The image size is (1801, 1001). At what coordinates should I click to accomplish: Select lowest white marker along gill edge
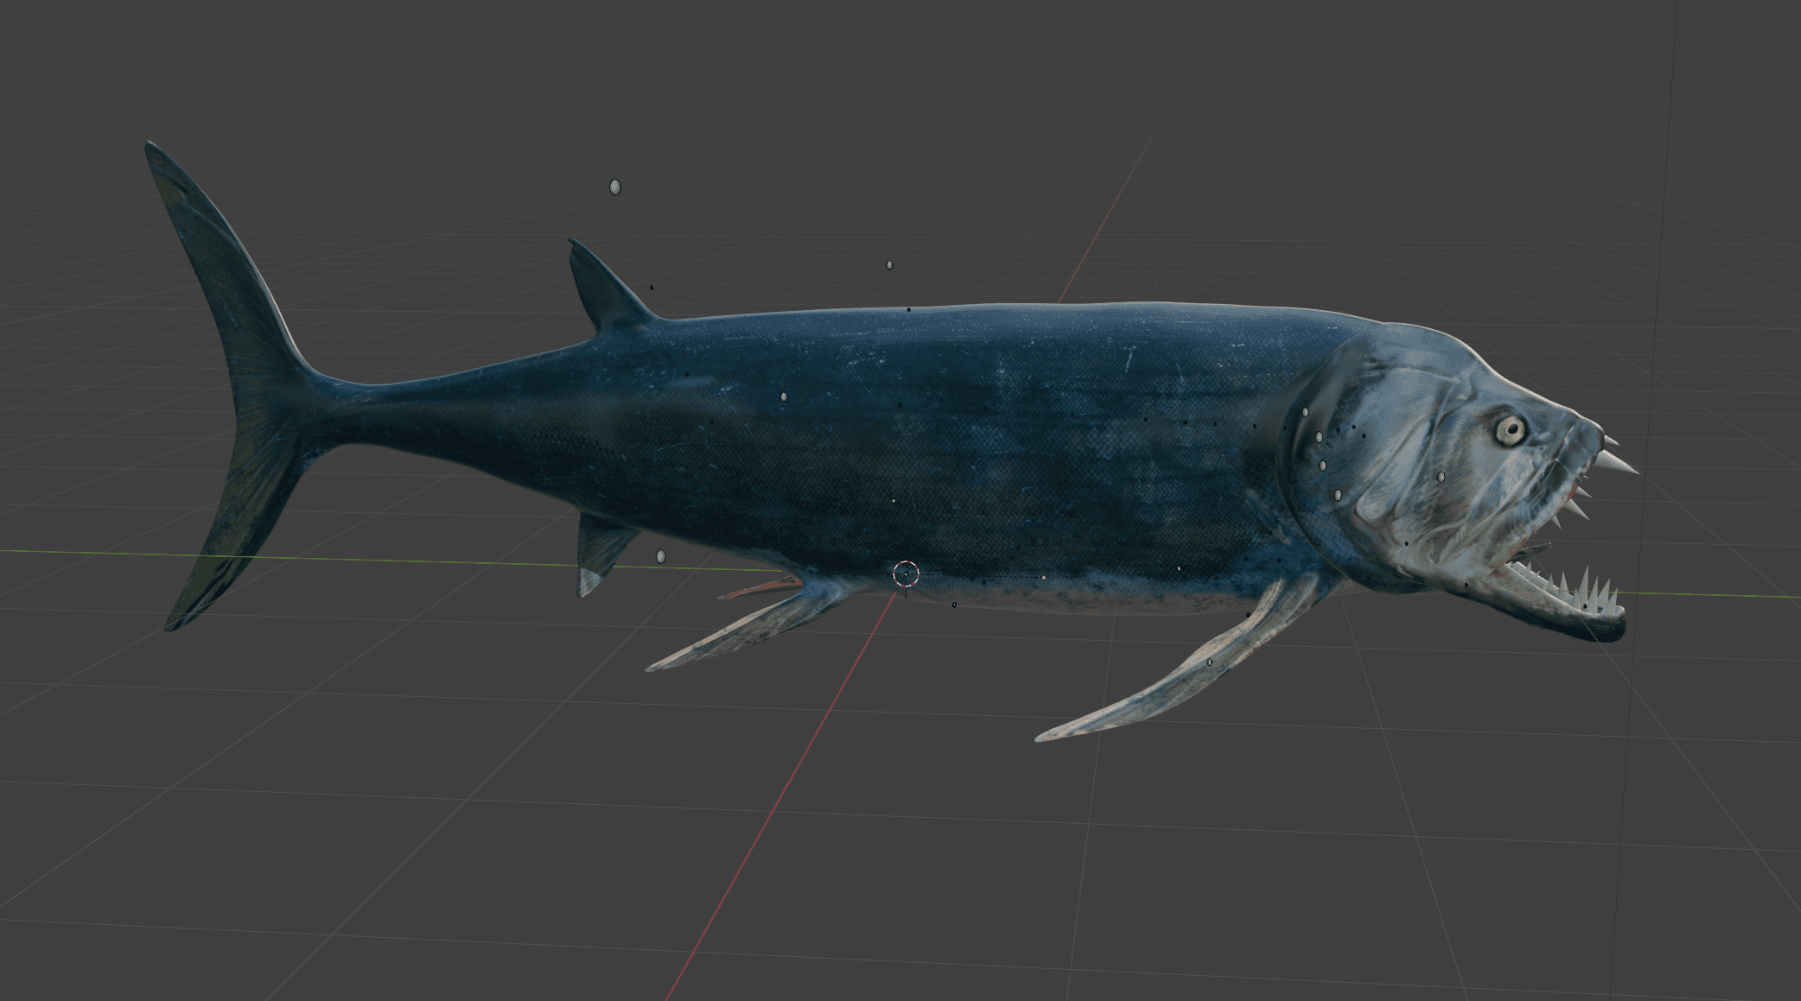click(1338, 495)
